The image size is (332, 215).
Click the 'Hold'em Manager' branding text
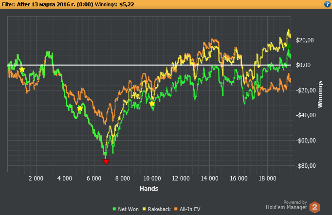coord(286,207)
